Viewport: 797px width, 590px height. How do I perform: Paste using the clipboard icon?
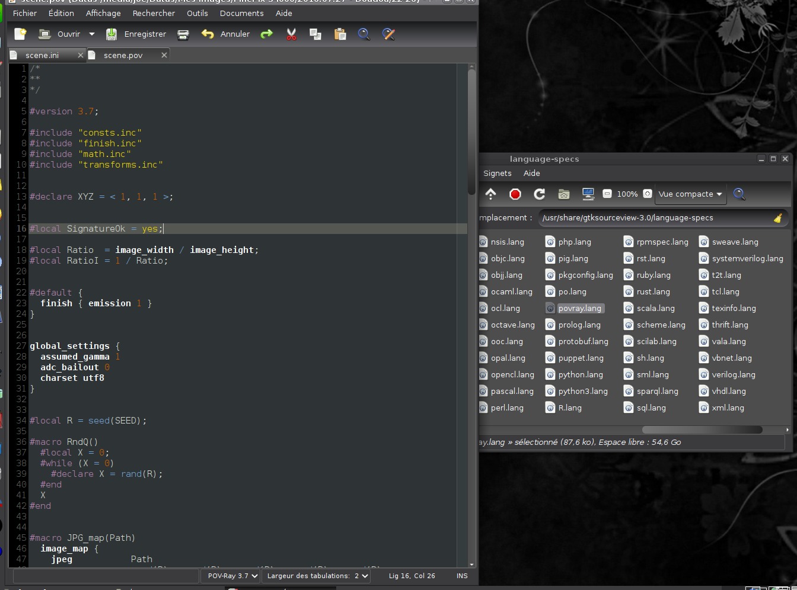[x=340, y=34]
